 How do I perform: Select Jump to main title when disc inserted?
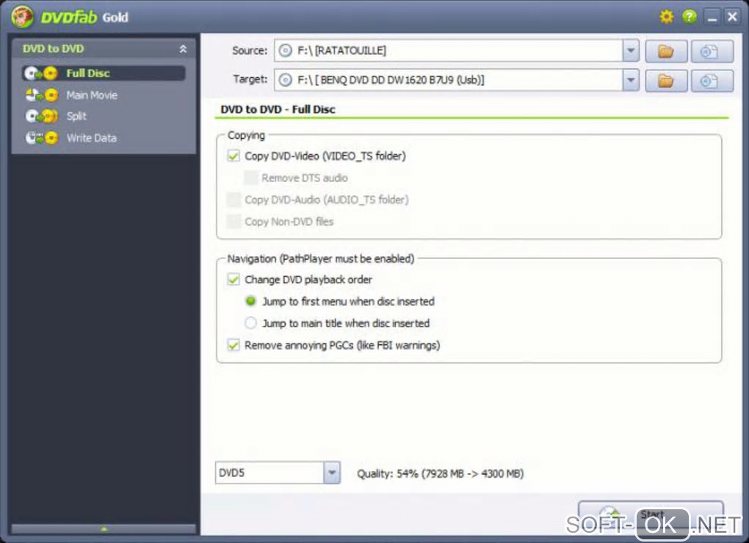[250, 323]
